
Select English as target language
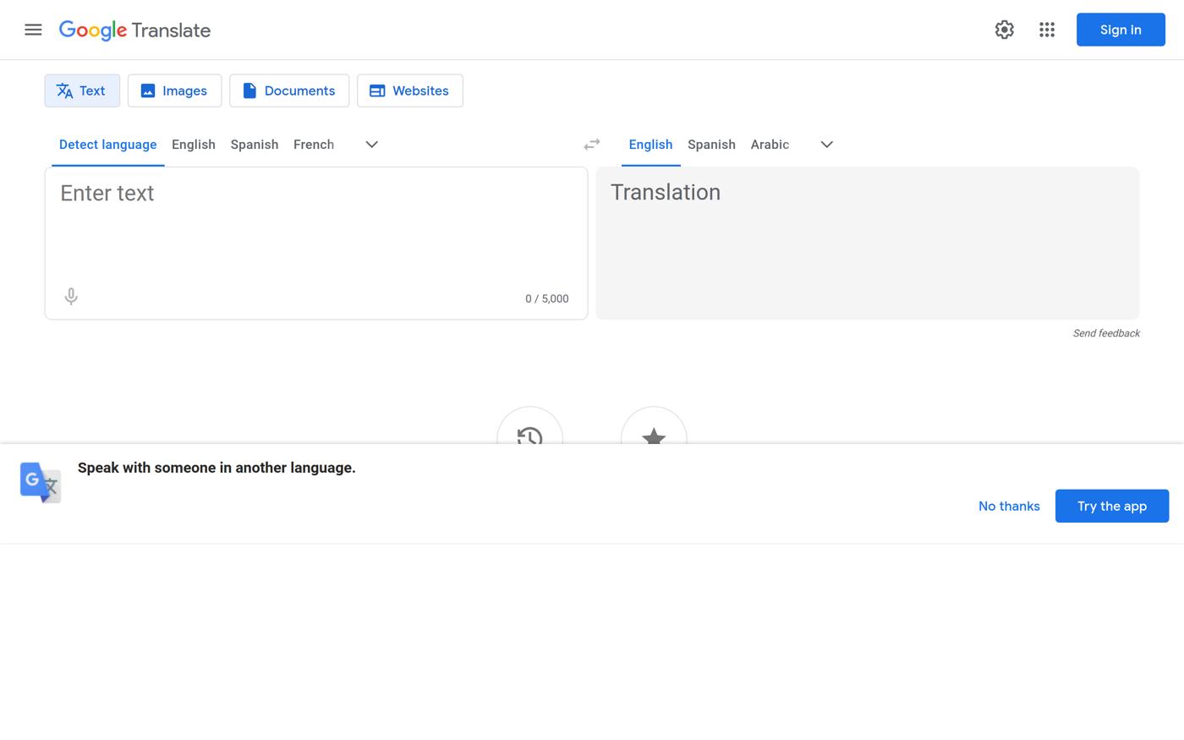[x=650, y=145]
